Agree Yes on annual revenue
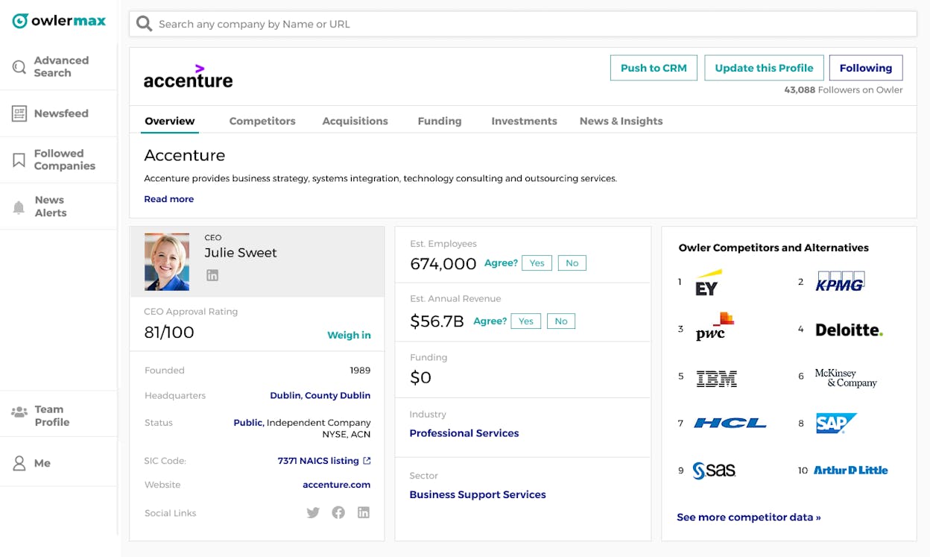This screenshot has height=557, width=930. click(525, 321)
